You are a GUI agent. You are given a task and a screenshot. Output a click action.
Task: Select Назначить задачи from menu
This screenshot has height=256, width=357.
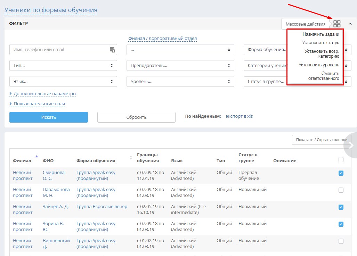[321, 34]
